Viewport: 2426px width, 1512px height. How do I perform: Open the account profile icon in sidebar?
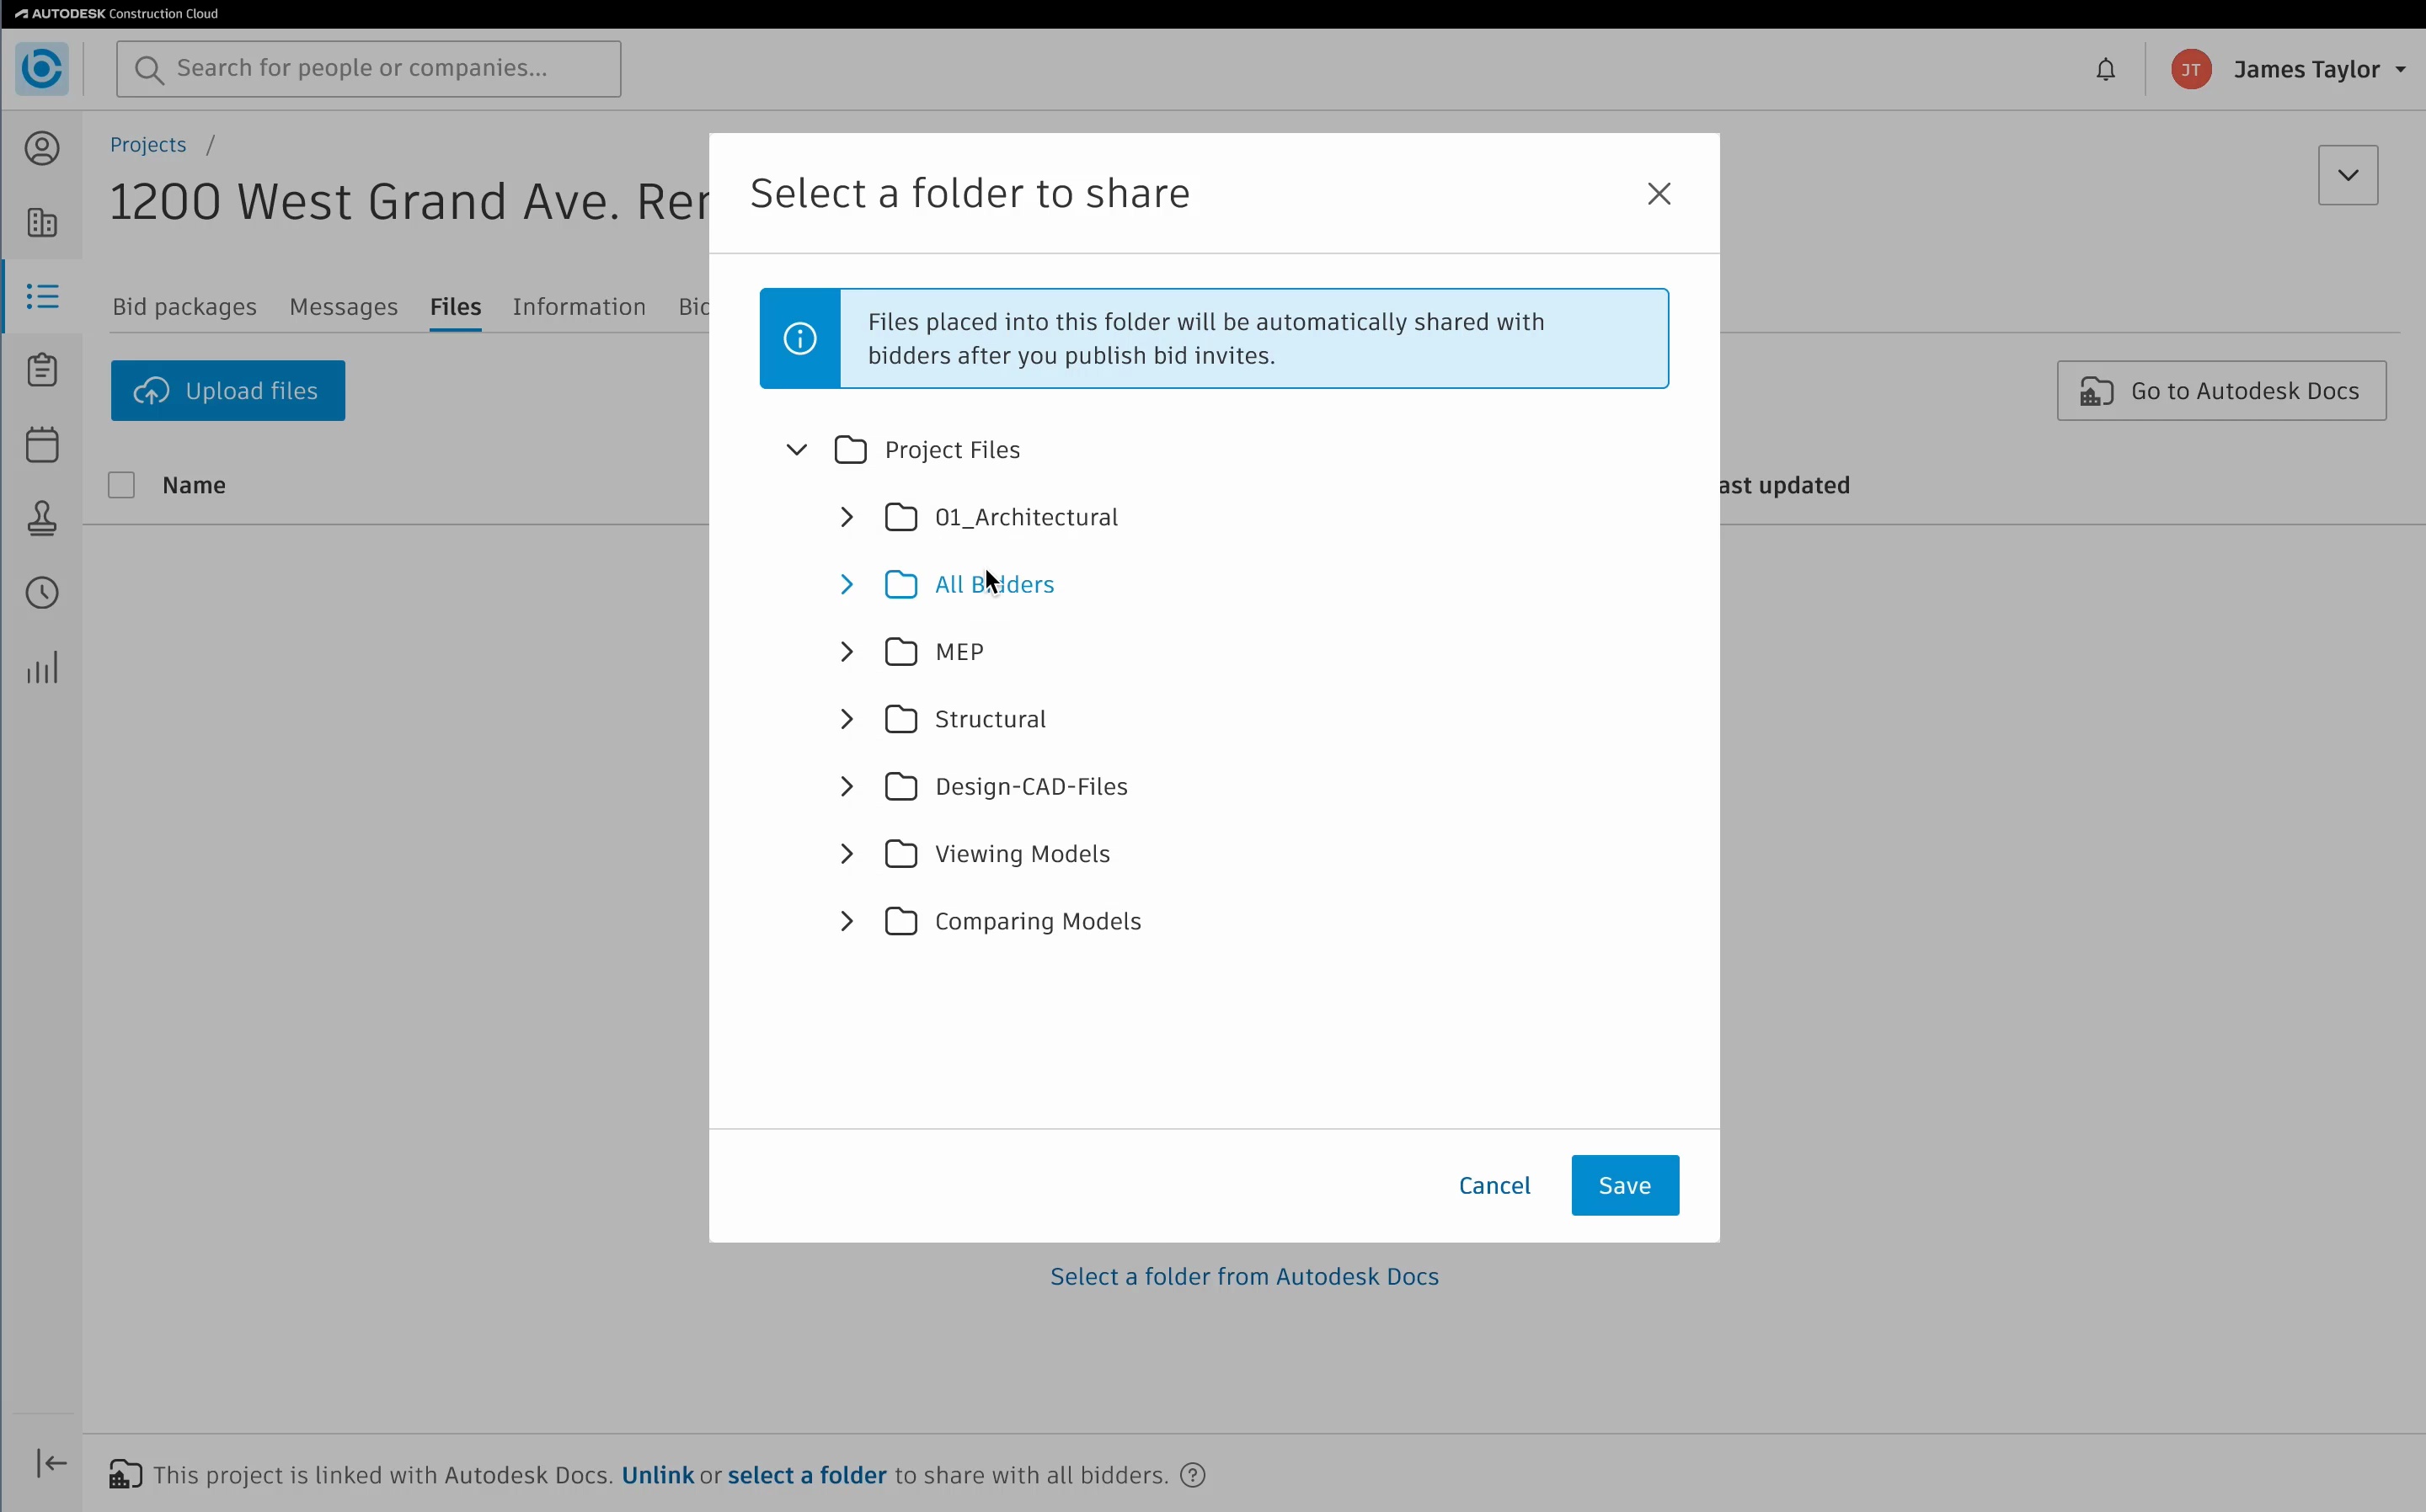coord(41,148)
